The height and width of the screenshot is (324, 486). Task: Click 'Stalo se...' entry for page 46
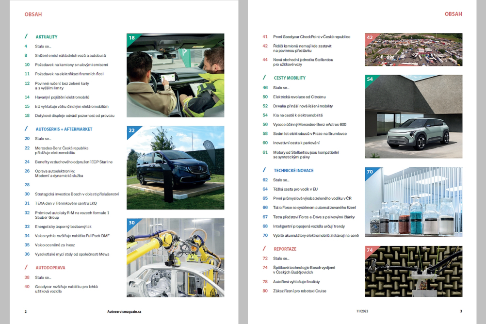pos(281,88)
